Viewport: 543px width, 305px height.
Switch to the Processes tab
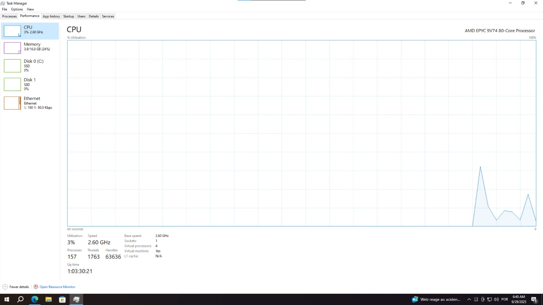[x=9, y=16]
